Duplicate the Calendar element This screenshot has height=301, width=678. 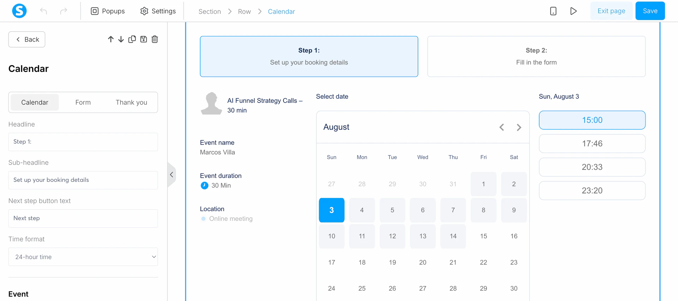132,39
